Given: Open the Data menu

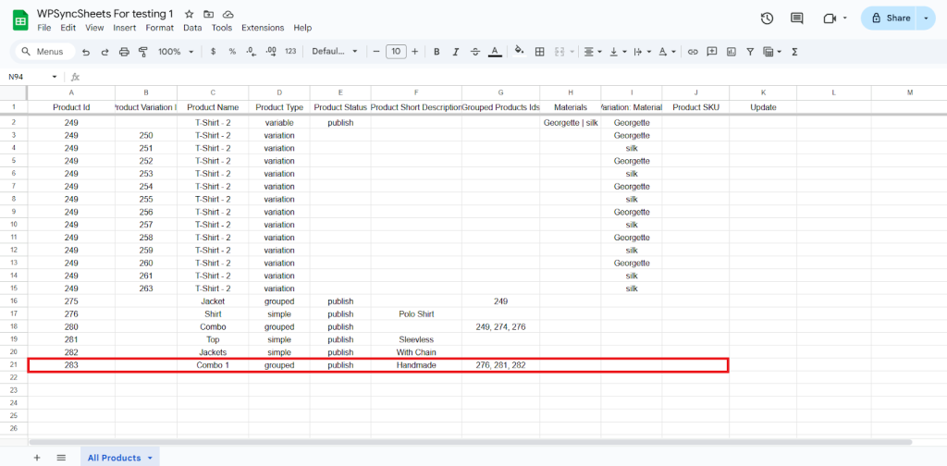Looking at the screenshot, I should tap(192, 28).
